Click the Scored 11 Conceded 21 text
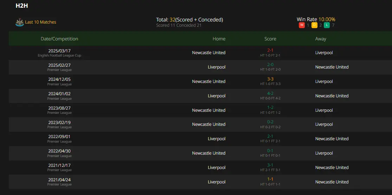 coord(179,25)
